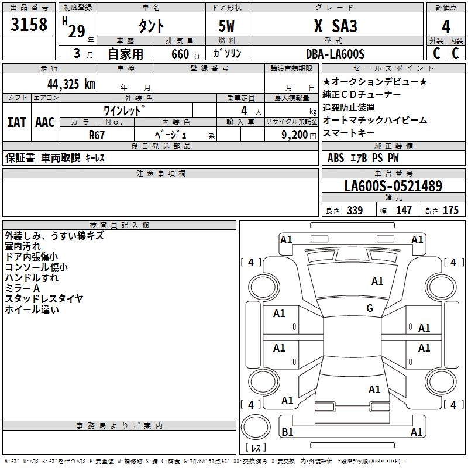The width and height of the screenshot is (468, 468).
Task: Click the 純正装備 header
Action: (x=394, y=146)
